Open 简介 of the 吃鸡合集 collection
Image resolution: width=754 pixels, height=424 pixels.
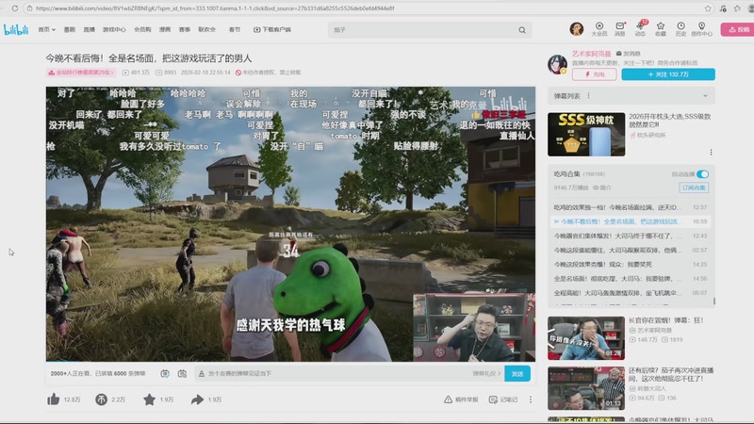(601, 188)
